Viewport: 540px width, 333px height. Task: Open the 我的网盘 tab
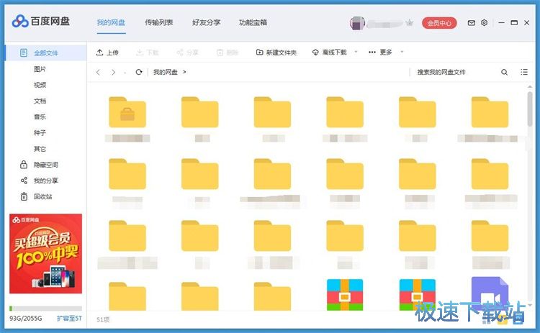tap(111, 23)
